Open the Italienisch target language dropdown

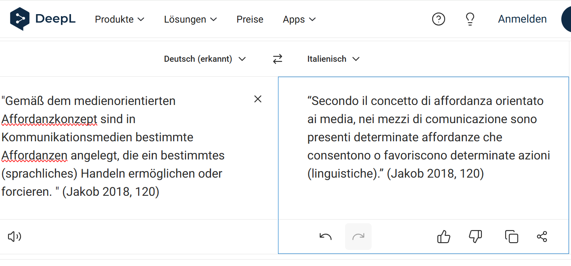pos(333,59)
